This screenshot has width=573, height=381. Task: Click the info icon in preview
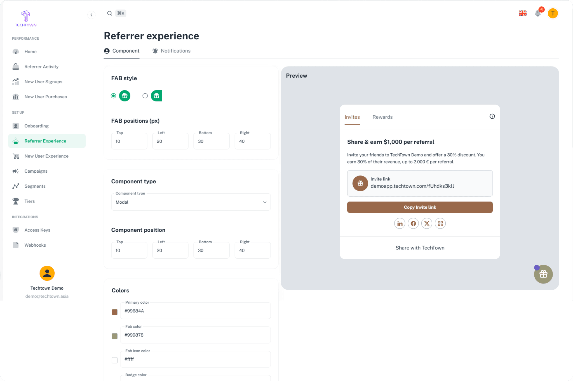(x=492, y=116)
